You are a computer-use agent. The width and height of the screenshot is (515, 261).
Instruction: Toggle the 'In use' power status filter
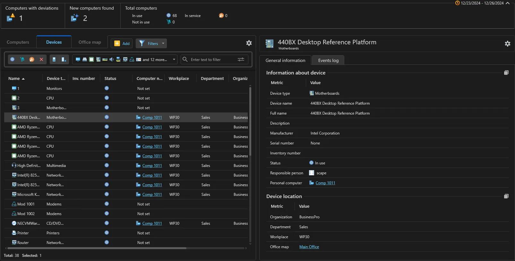[13, 59]
